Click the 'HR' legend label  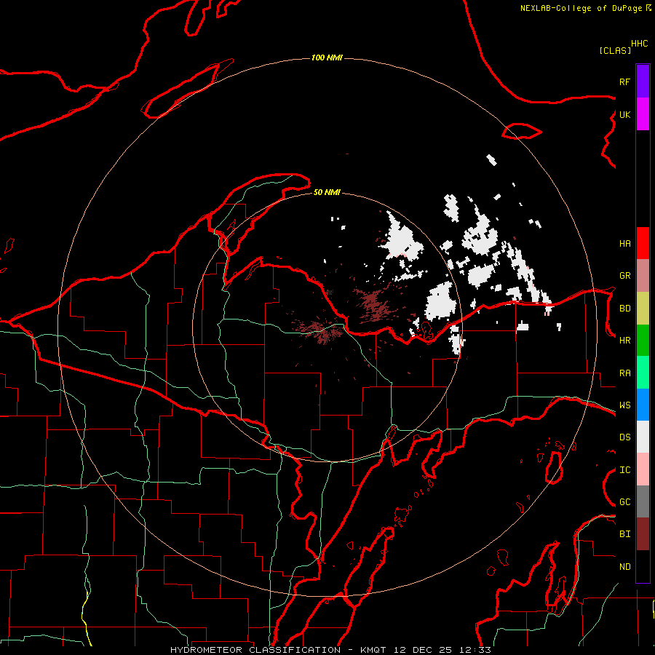click(x=624, y=341)
